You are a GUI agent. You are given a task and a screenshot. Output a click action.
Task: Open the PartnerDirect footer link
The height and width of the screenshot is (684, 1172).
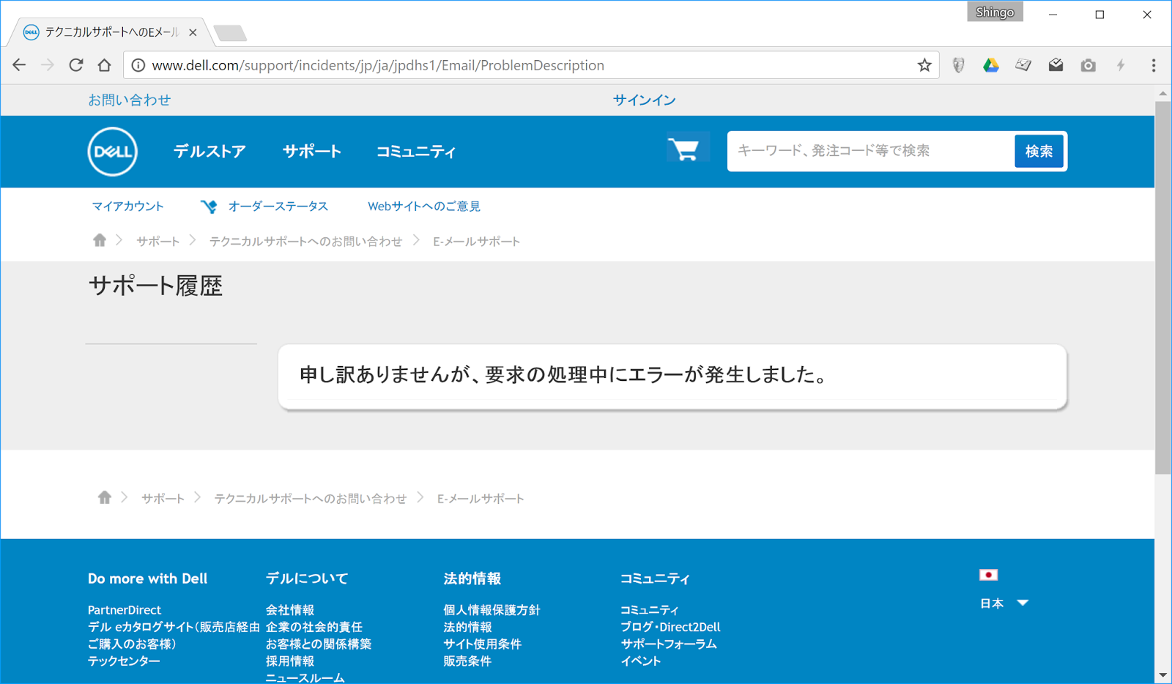tap(125, 610)
